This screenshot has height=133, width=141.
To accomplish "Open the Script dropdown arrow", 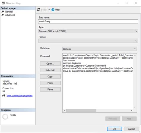I will 49,10.
